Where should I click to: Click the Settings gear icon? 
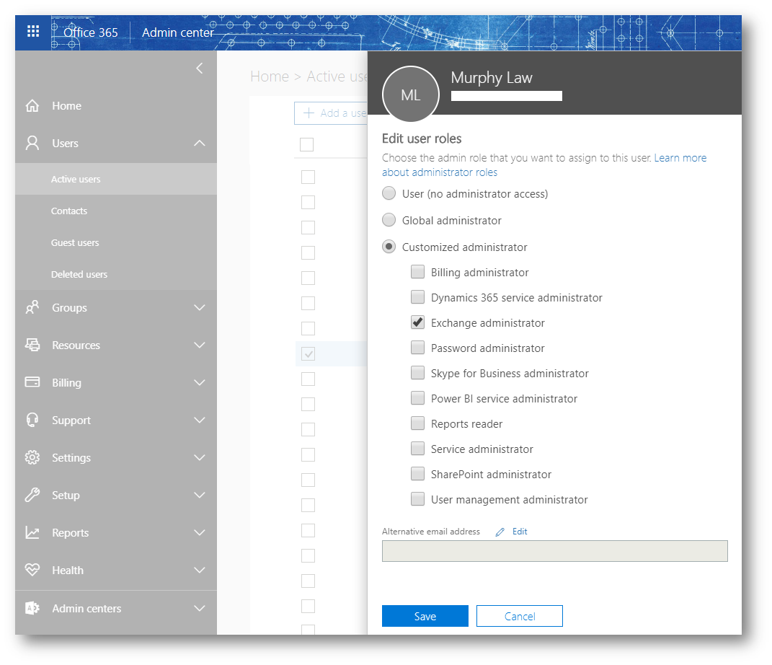coord(32,457)
